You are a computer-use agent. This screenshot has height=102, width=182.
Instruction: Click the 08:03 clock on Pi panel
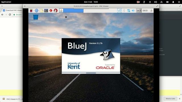coord(145,11)
